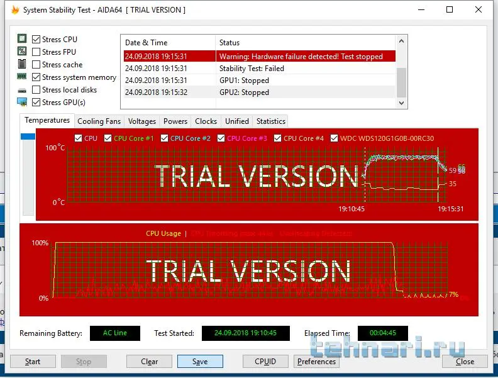Click the 19:10:45 time label on temperature graph

coord(351,209)
